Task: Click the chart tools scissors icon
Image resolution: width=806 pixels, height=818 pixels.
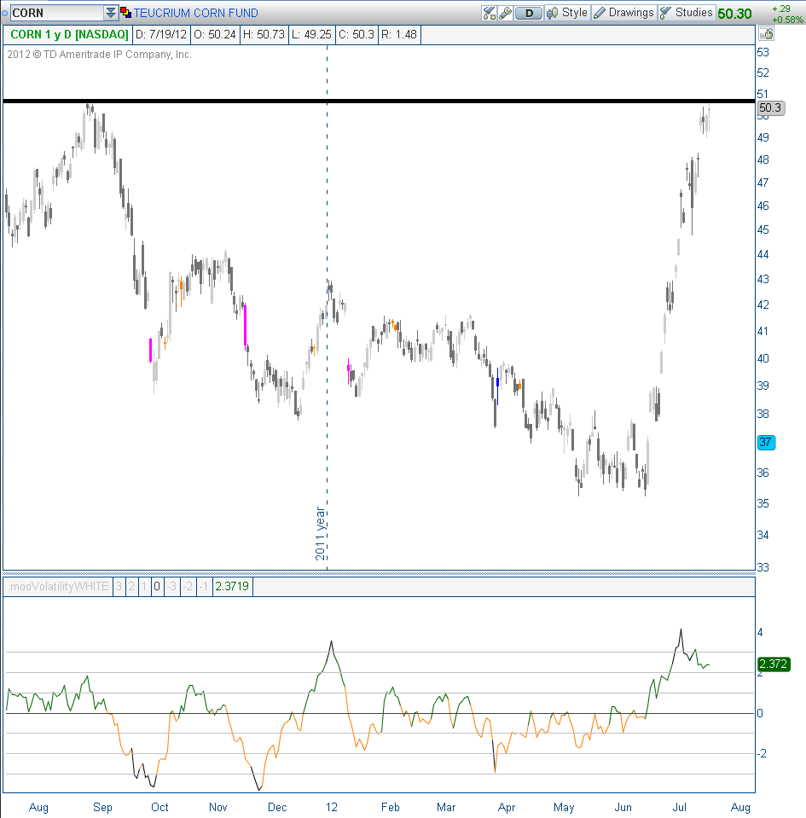Action: coord(489,13)
